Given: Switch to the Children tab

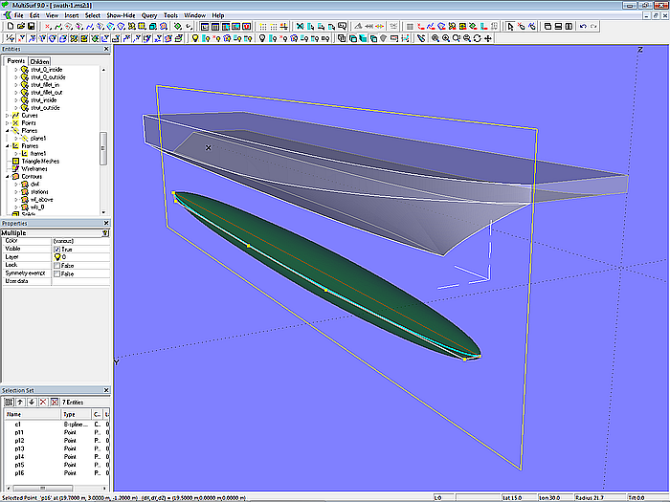Looking at the screenshot, I should point(39,61).
